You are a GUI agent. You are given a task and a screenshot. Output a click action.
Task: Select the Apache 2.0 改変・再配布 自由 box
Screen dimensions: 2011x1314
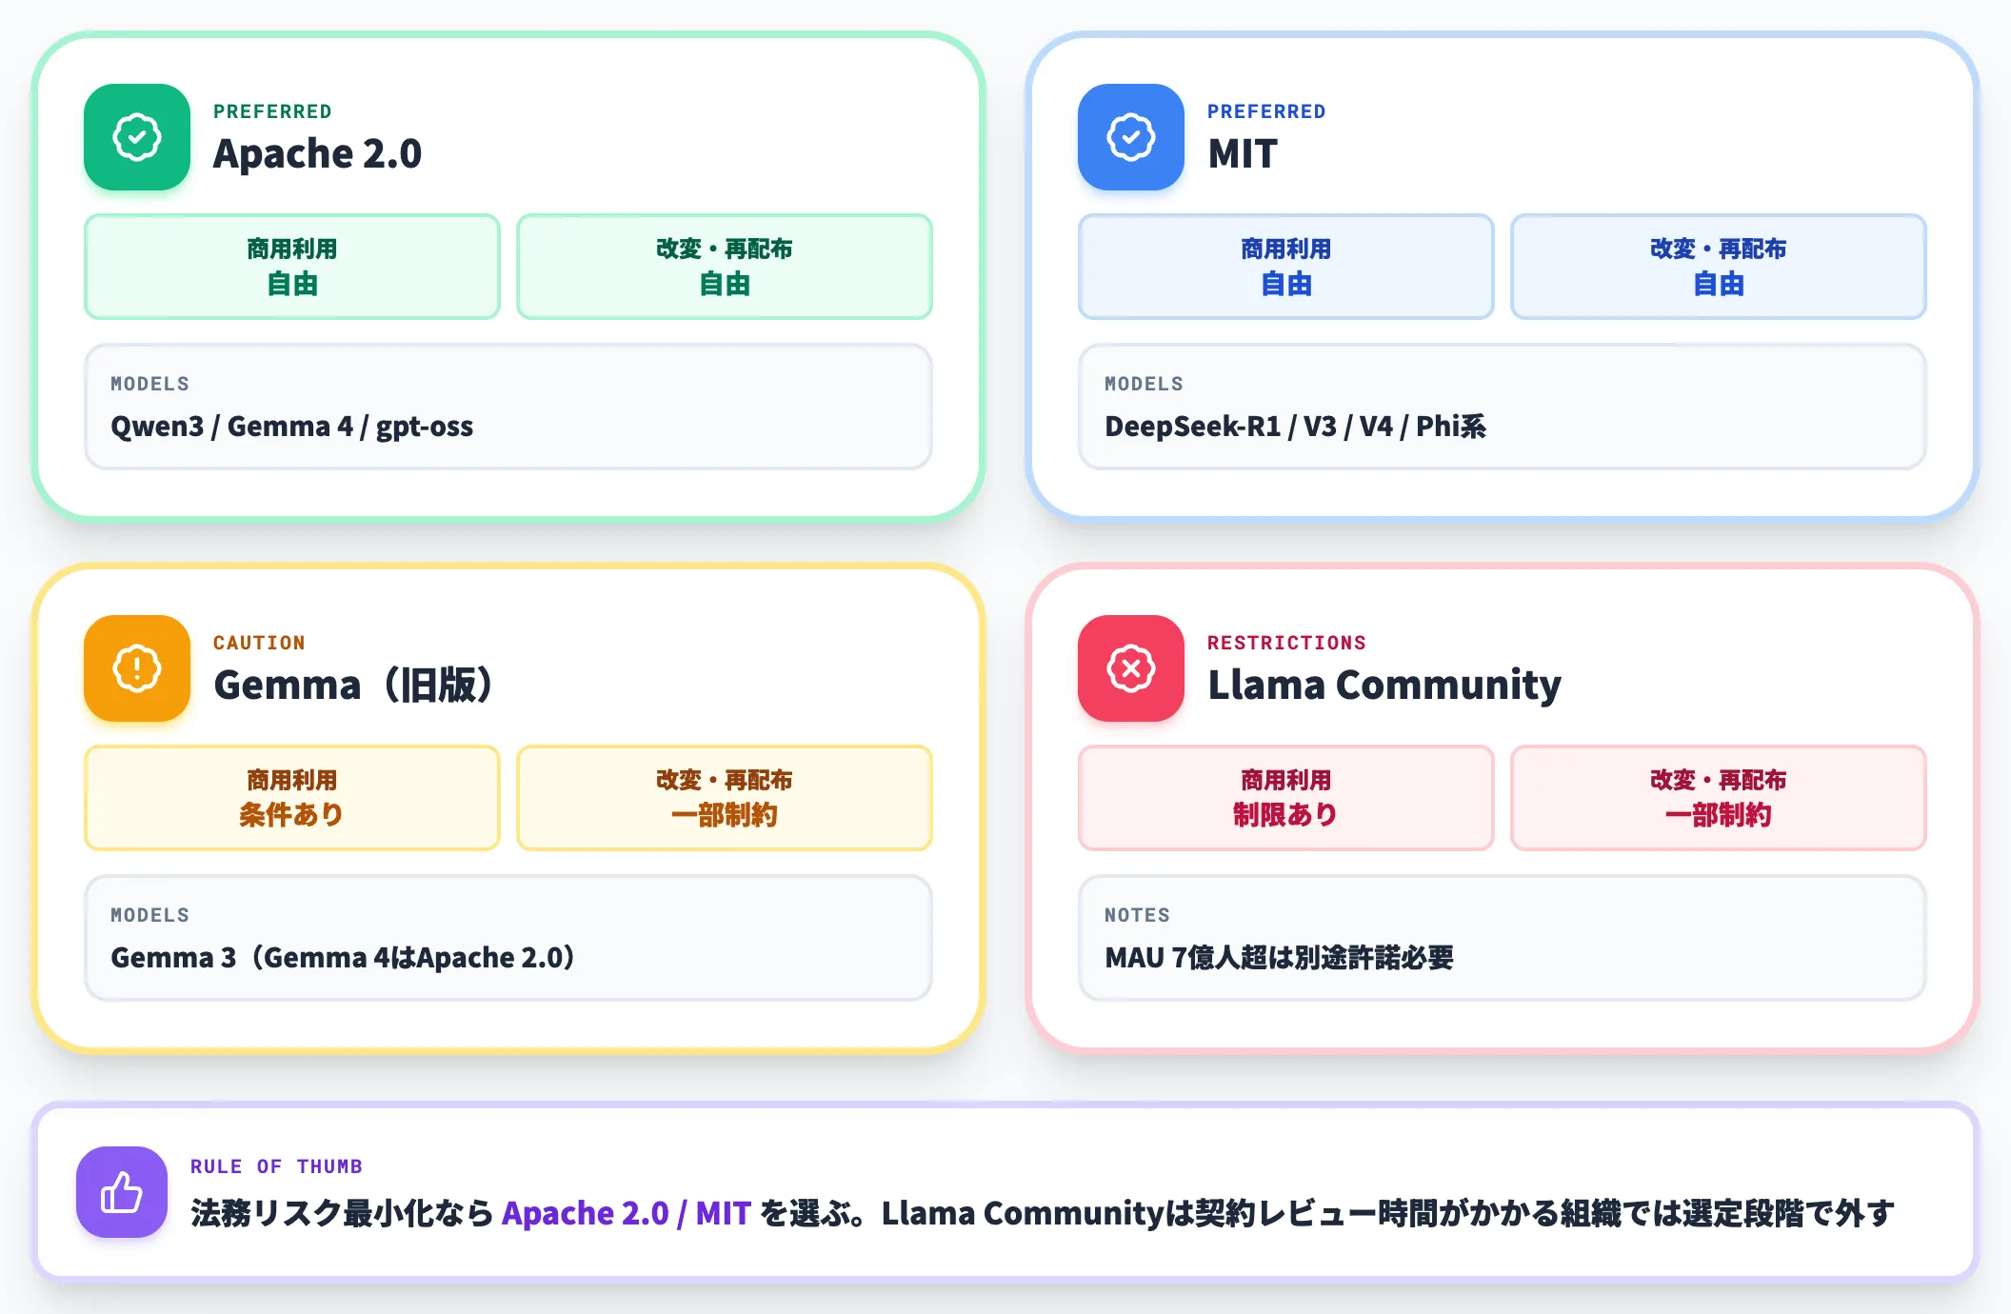(x=725, y=267)
